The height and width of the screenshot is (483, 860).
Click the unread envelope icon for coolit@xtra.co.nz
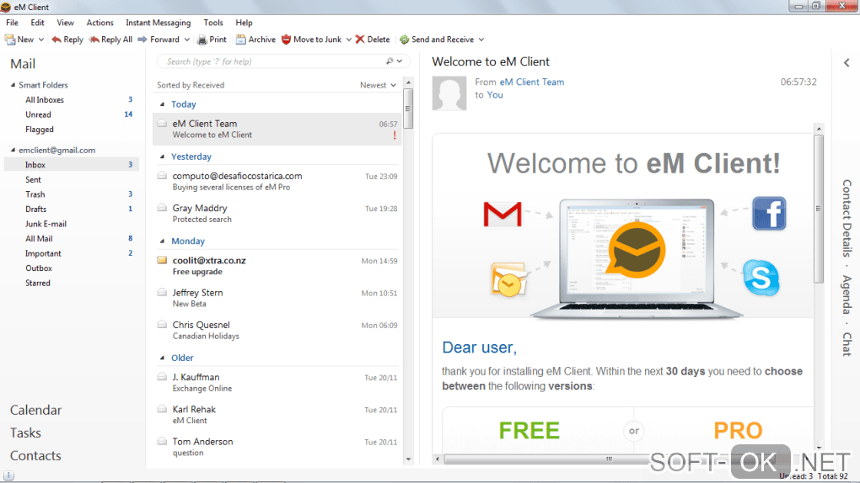pos(162,259)
